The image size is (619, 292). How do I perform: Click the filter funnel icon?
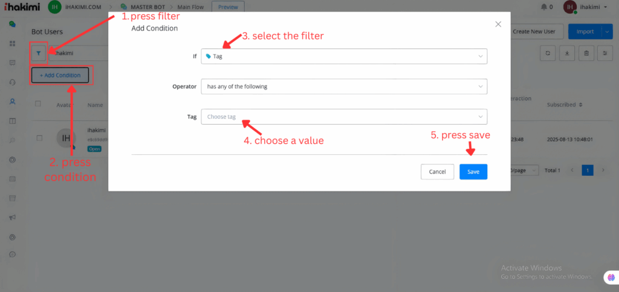coord(39,54)
